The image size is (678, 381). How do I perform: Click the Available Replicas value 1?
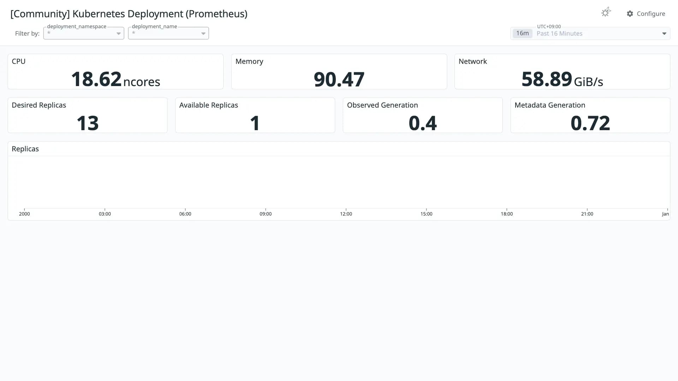(x=255, y=123)
